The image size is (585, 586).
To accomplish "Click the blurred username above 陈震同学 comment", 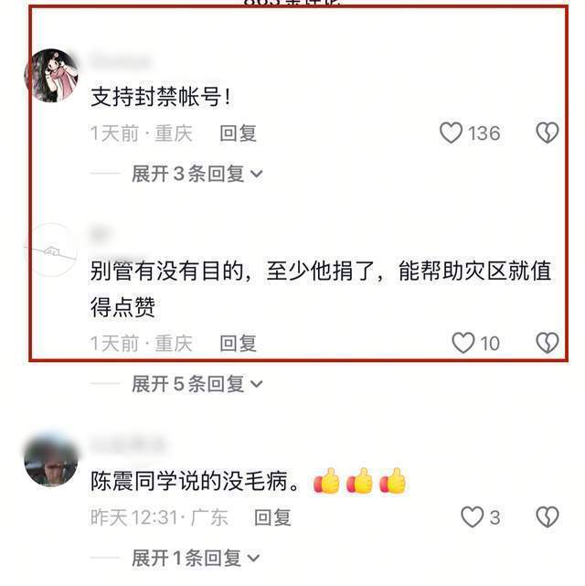I will pyautogui.click(x=128, y=445).
